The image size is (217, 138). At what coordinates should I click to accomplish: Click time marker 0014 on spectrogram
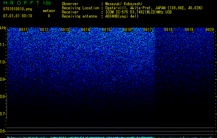click(86, 30)
